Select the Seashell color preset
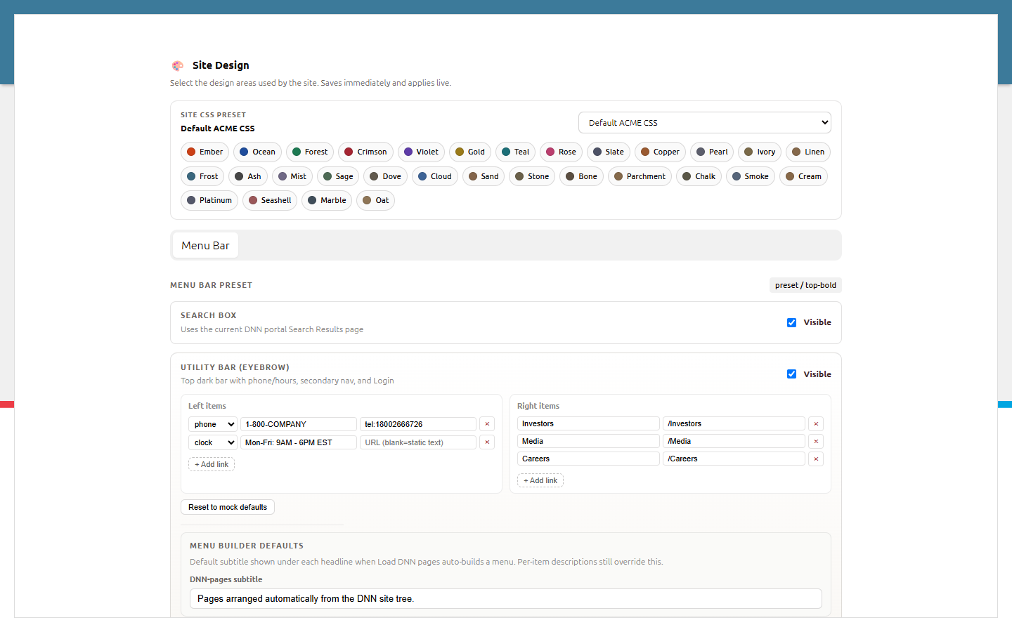 (270, 200)
